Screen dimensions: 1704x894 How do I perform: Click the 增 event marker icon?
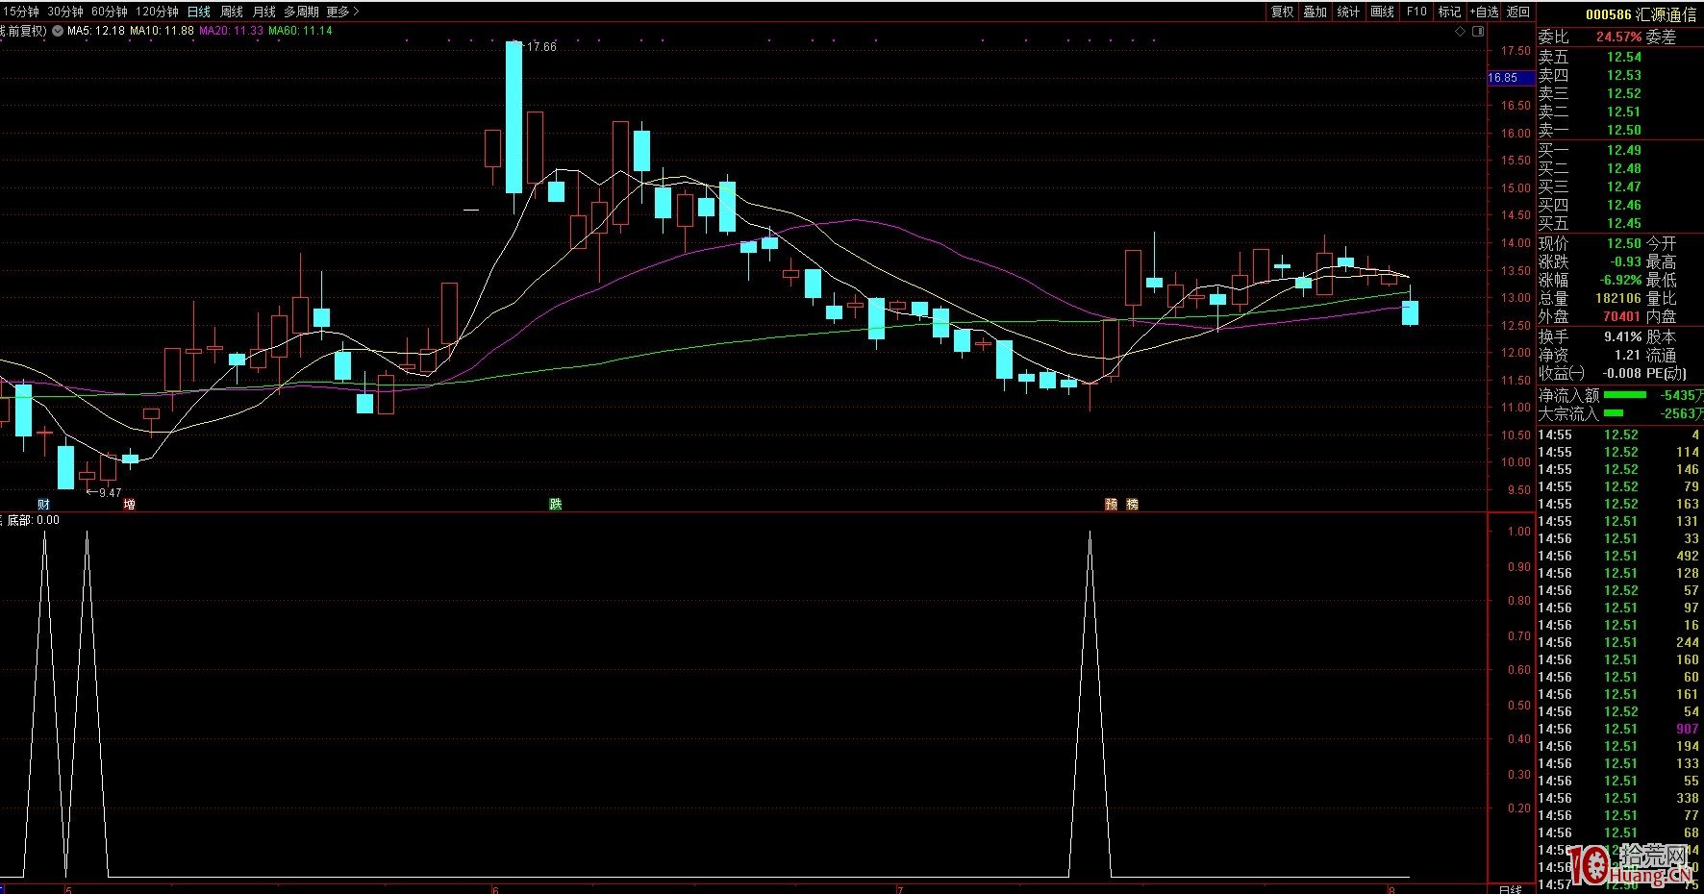click(129, 504)
